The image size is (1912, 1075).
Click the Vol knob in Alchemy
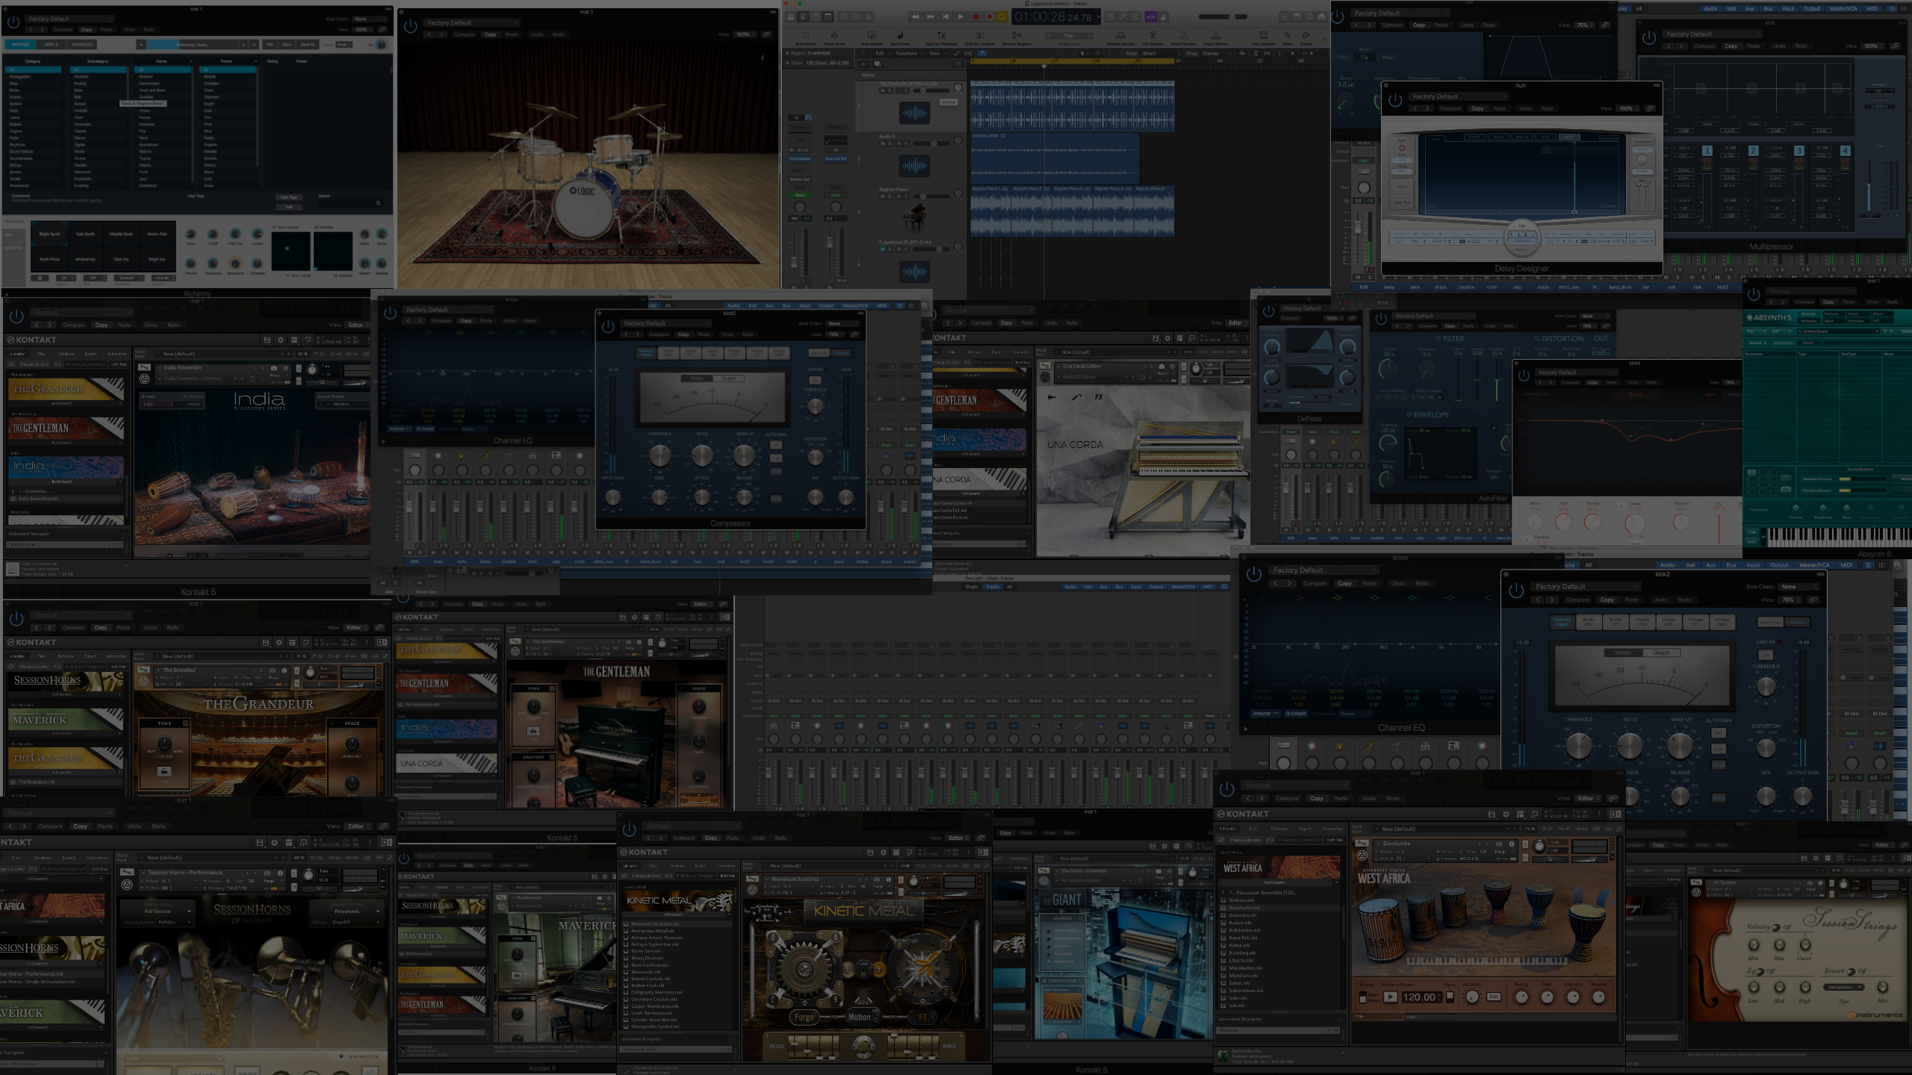coord(381,46)
